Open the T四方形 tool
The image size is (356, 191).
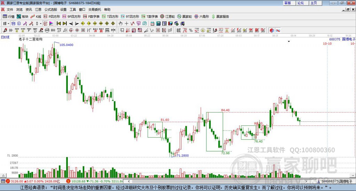110,17
